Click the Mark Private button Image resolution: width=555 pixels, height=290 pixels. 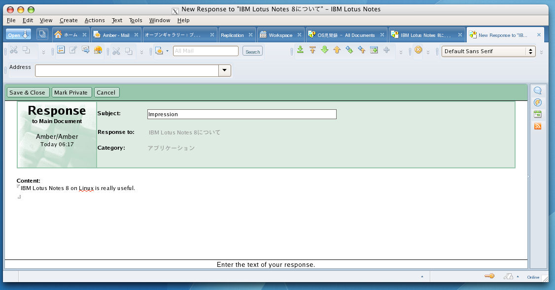pyautogui.click(x=71, y=92)
